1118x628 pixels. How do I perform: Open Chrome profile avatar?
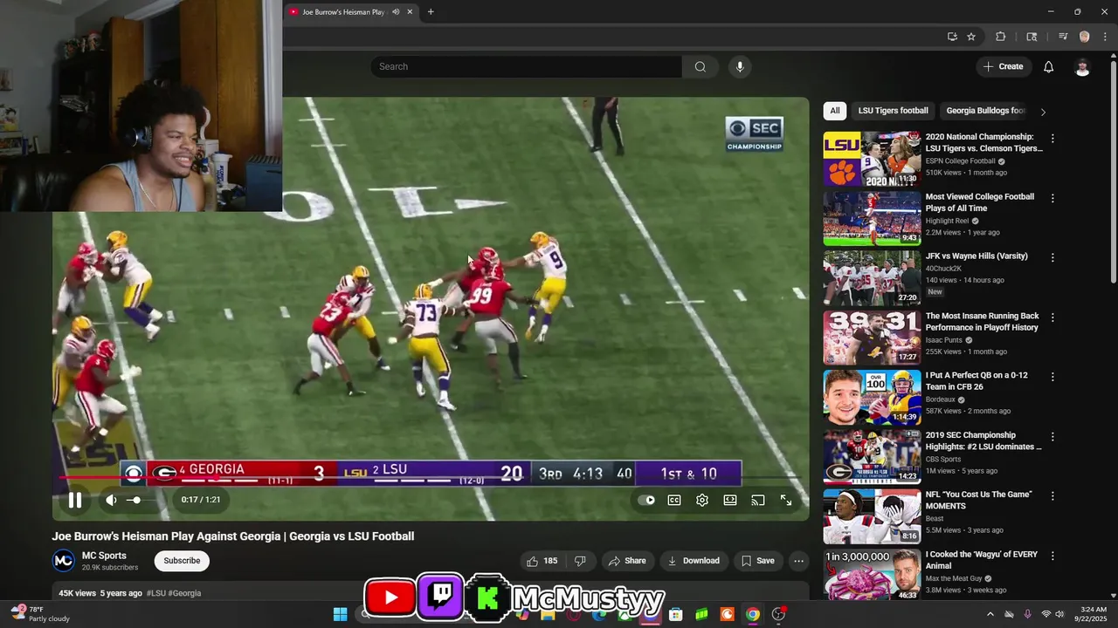(1085, 37)
